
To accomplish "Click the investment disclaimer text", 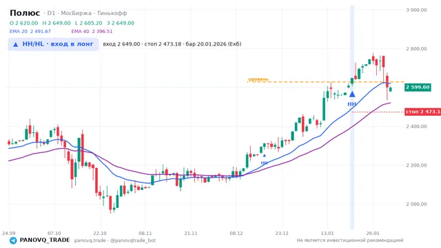I will click(350, 240).
